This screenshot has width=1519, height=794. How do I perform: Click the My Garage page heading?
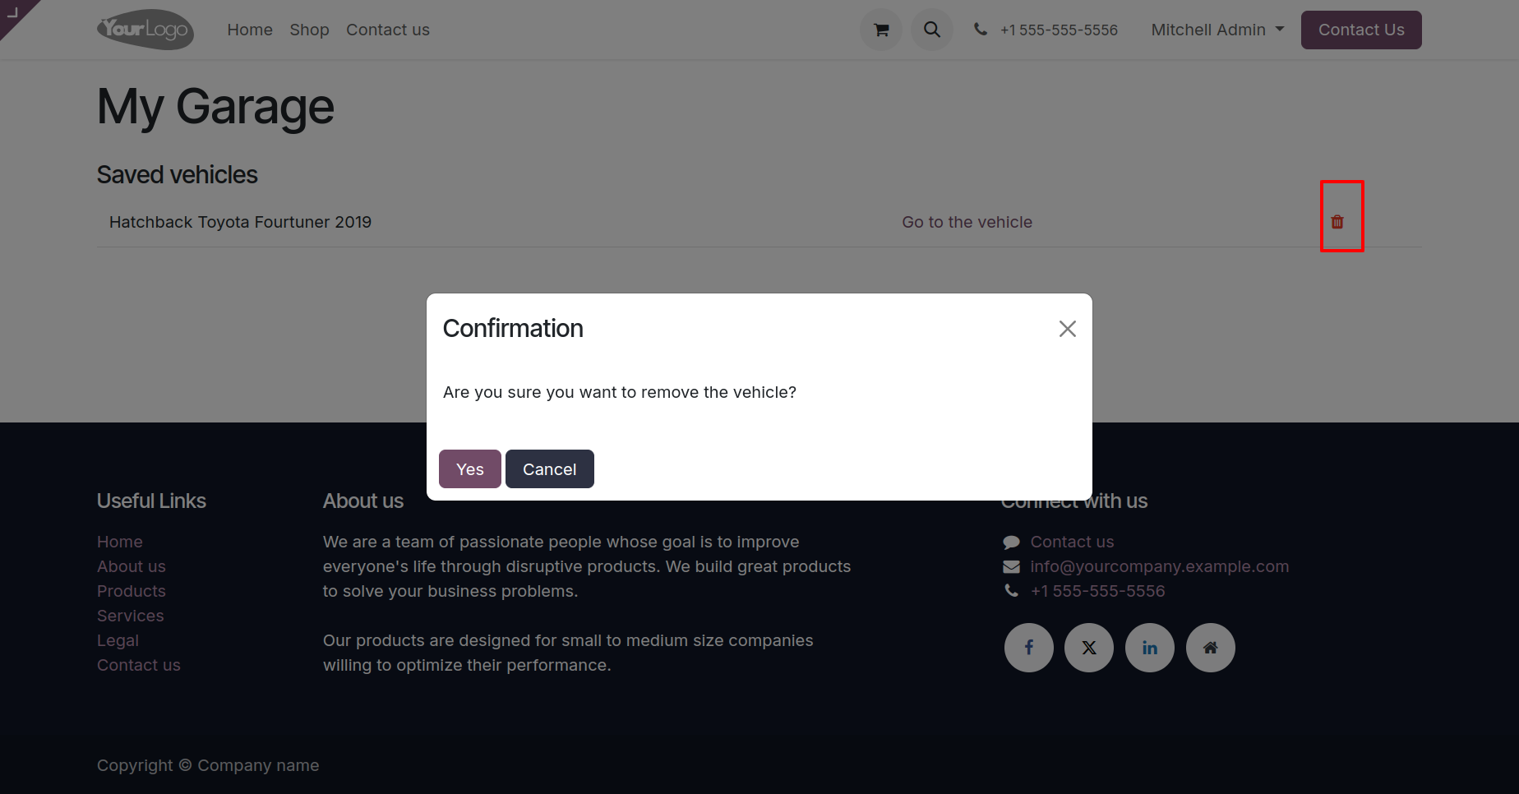[215, 107]
